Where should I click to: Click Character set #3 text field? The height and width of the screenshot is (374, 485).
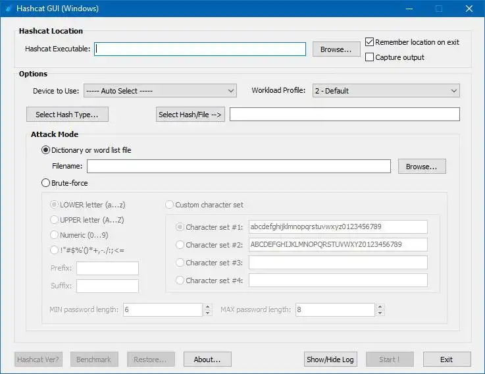pos(338,263)
